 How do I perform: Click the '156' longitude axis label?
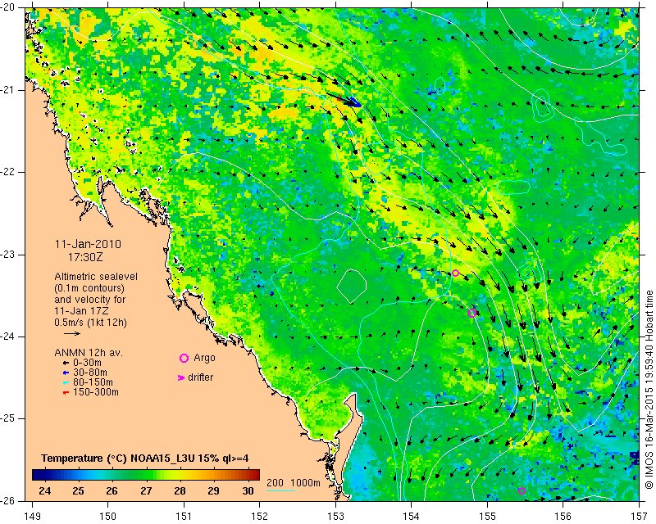point(563,517)
